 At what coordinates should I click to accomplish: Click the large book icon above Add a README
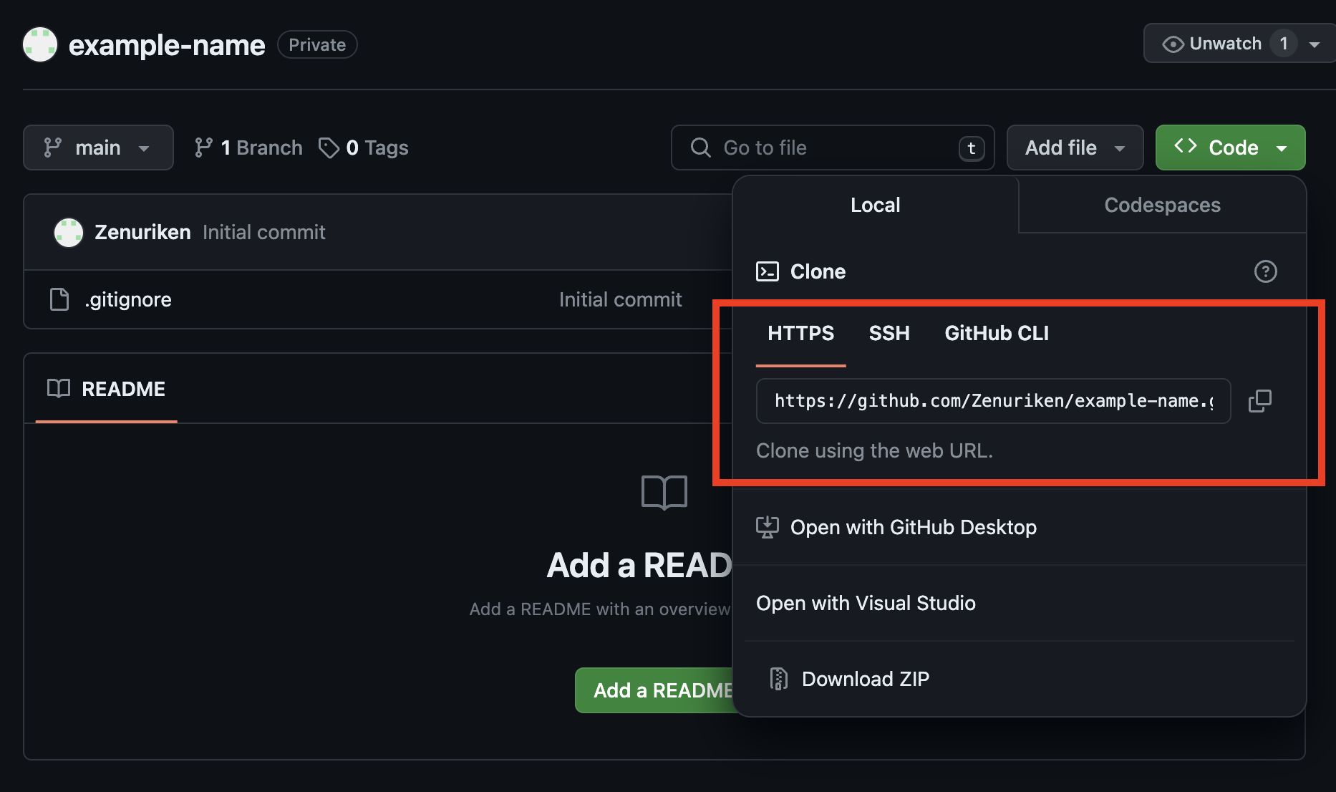click(664, 492)
